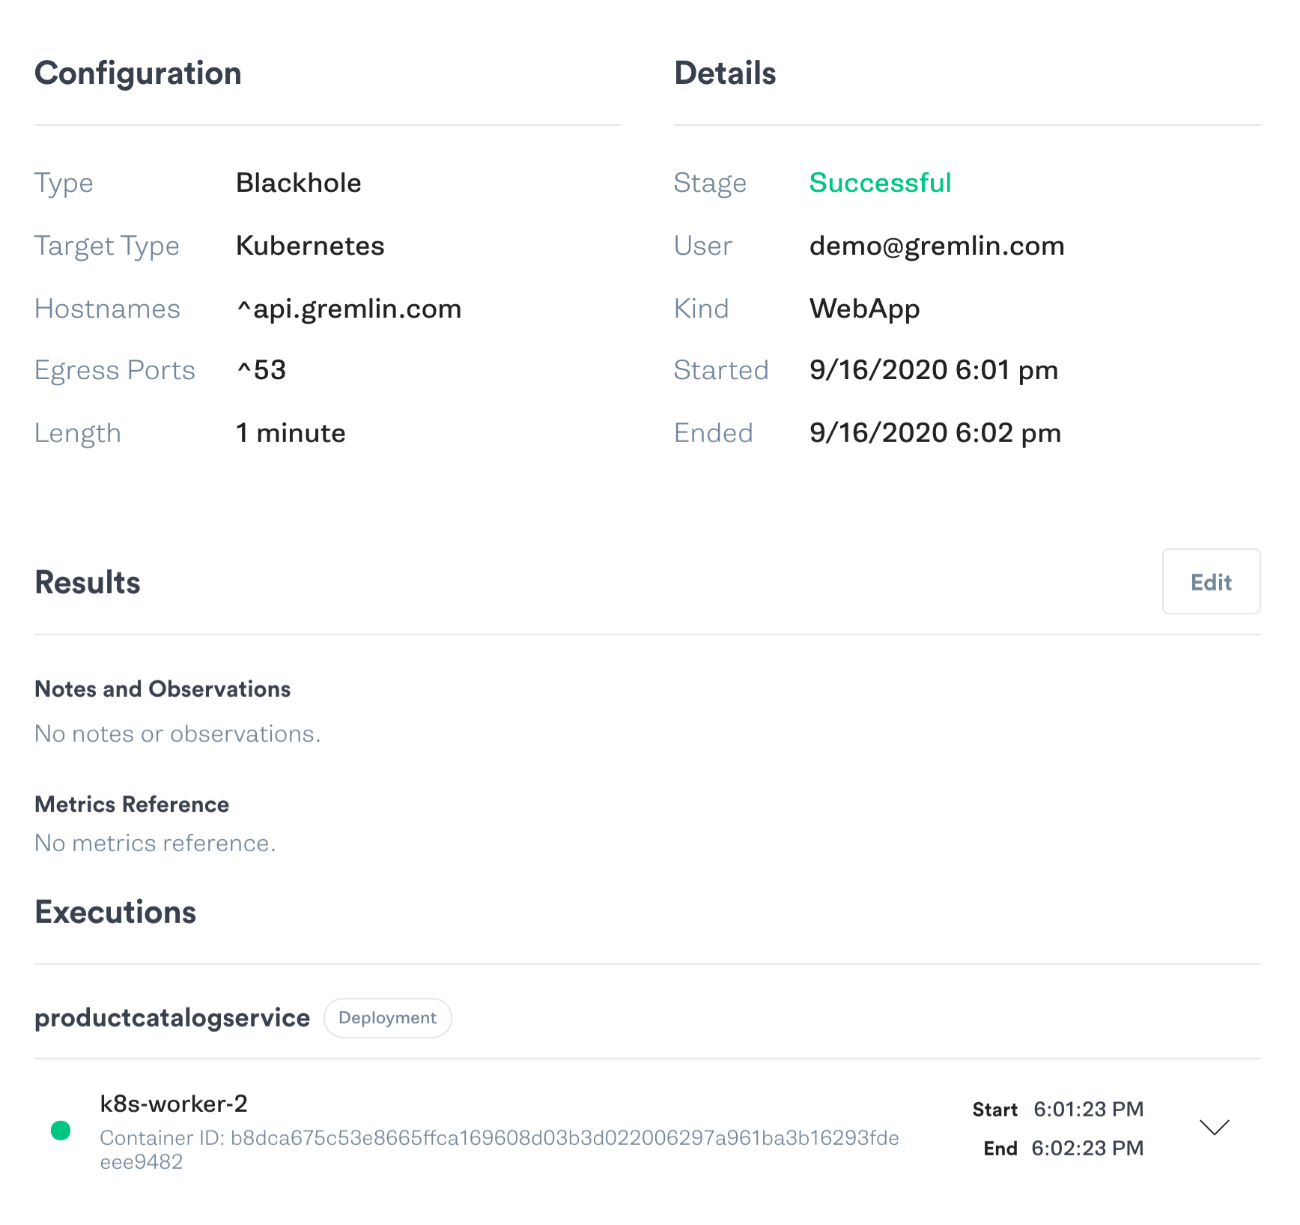Click the Blackhole type value
This screenshot has height=1225, width=1300.
[x=298, y=183]
